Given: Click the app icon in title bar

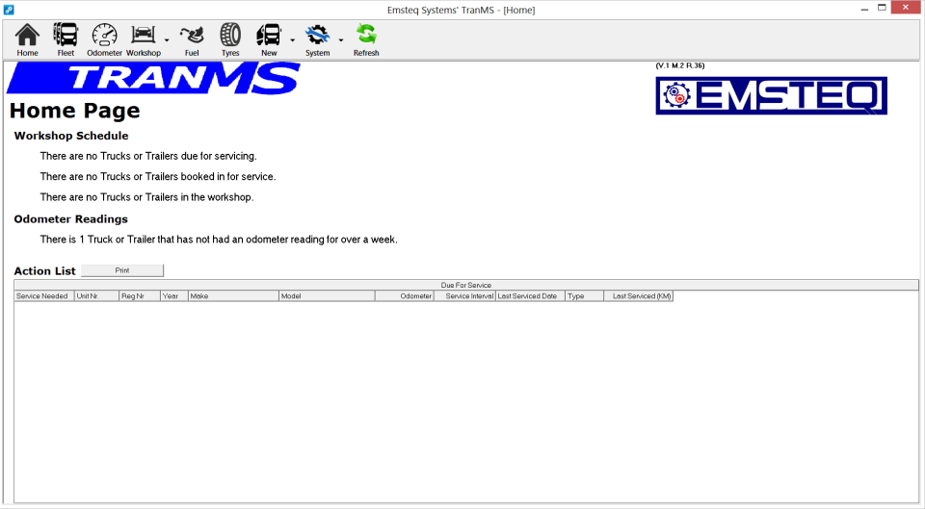Looking at the screenshot, I should pyautogui.click(x=9, y=10).
